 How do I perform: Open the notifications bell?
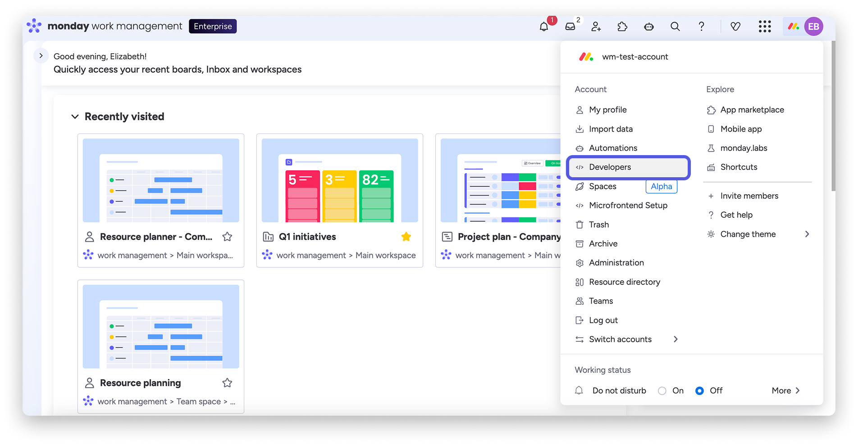pyautogui.click(x=544, y=27)
